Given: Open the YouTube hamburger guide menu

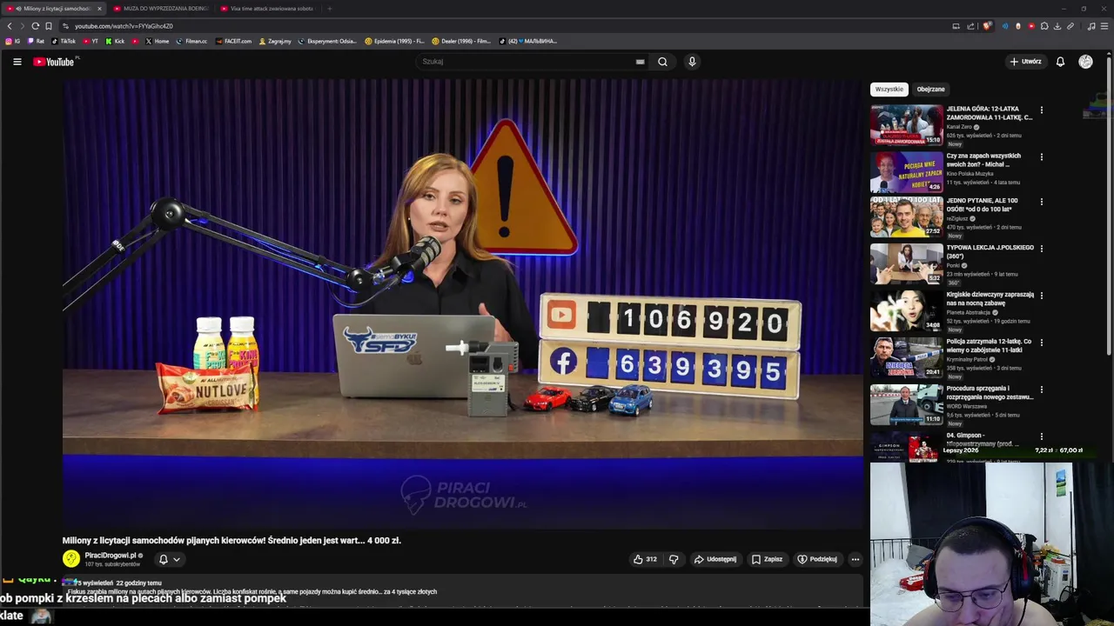Looking at the screenshot, I should click(17, 62).
